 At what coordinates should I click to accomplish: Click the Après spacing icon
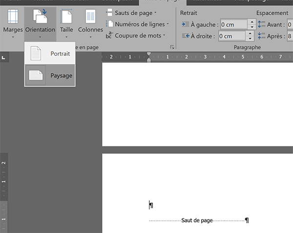[261, 36]
